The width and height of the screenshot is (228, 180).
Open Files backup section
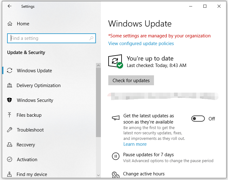pyautogui.click(x=29, y=115)
